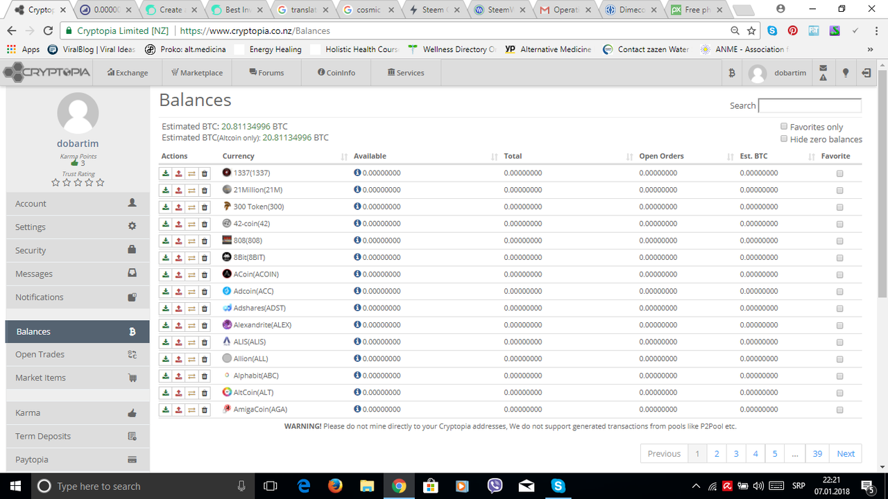Click the deposit icon for Alphabit row
Image resolution: width=888 pixels, height=499 pixels.
166,376
